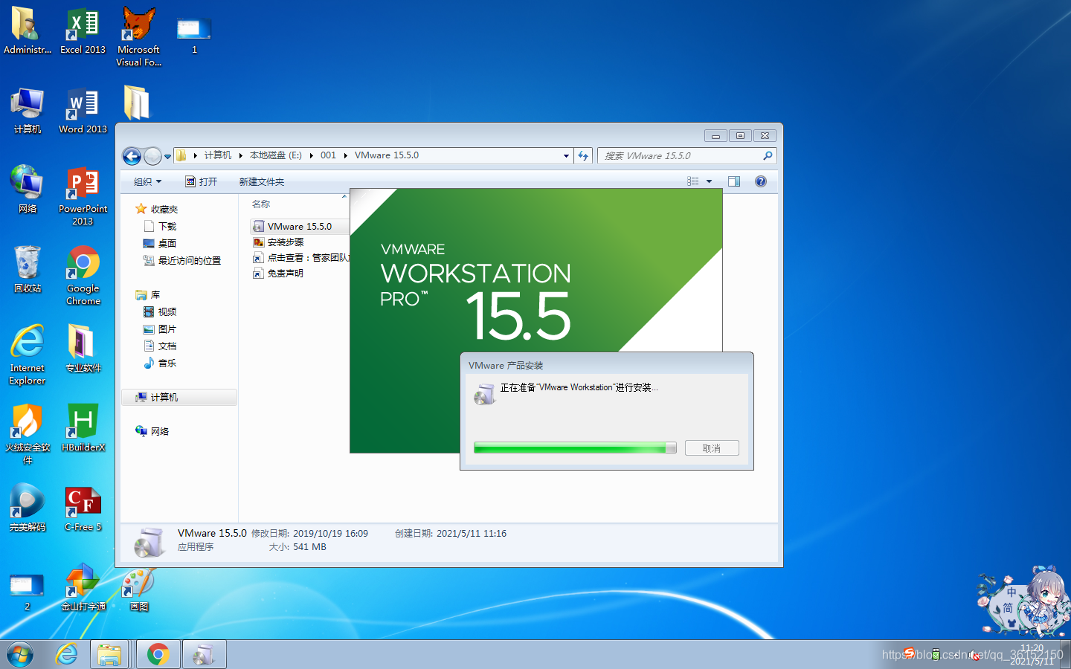
Task: Launch C-Free 5 shortcut
Action: point(83,508)
